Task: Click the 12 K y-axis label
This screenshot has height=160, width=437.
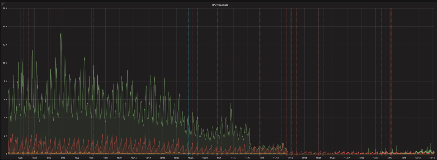Action: click(5, 45)
